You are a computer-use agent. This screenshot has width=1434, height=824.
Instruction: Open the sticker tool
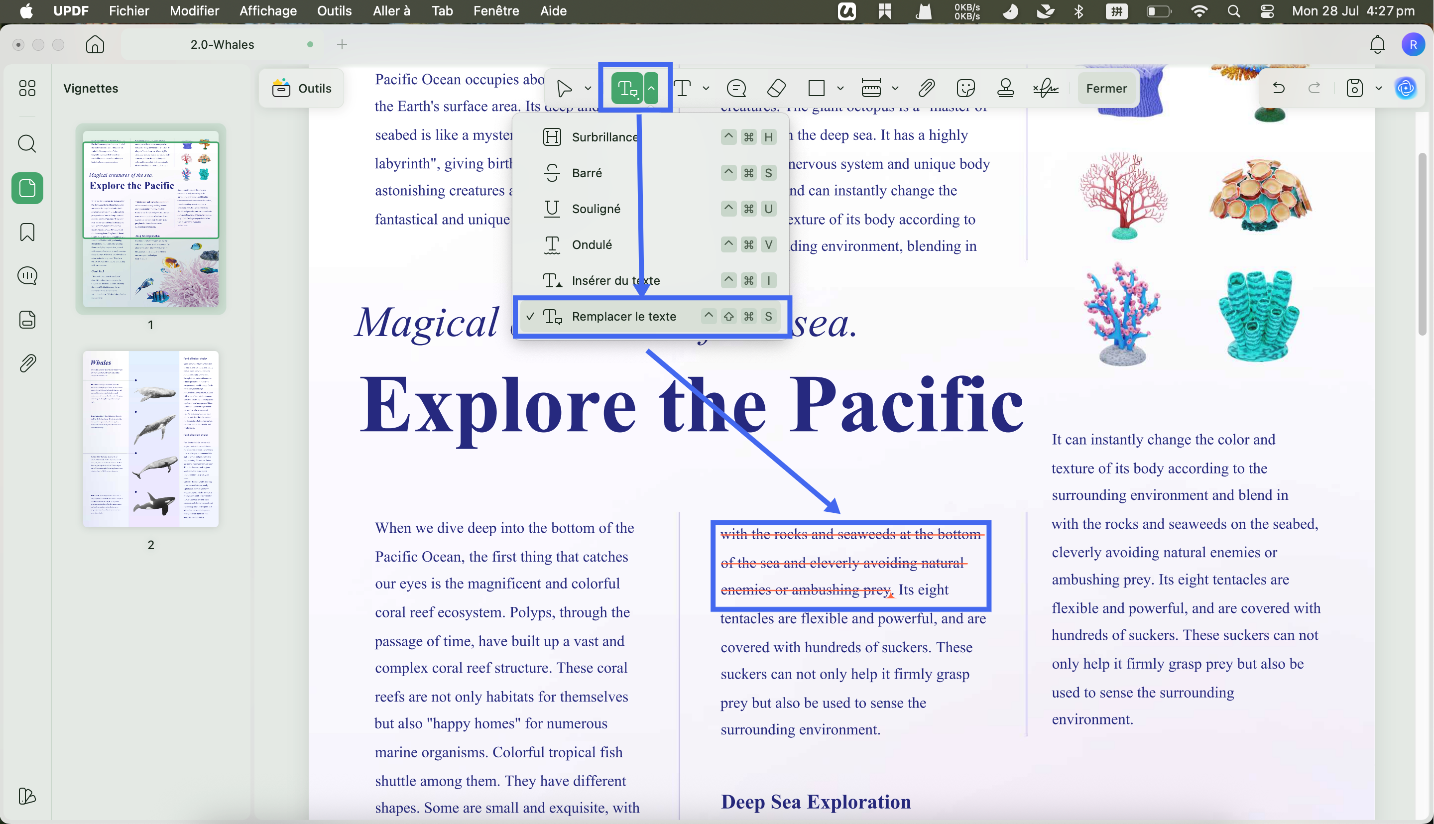[x=966, y=88]
